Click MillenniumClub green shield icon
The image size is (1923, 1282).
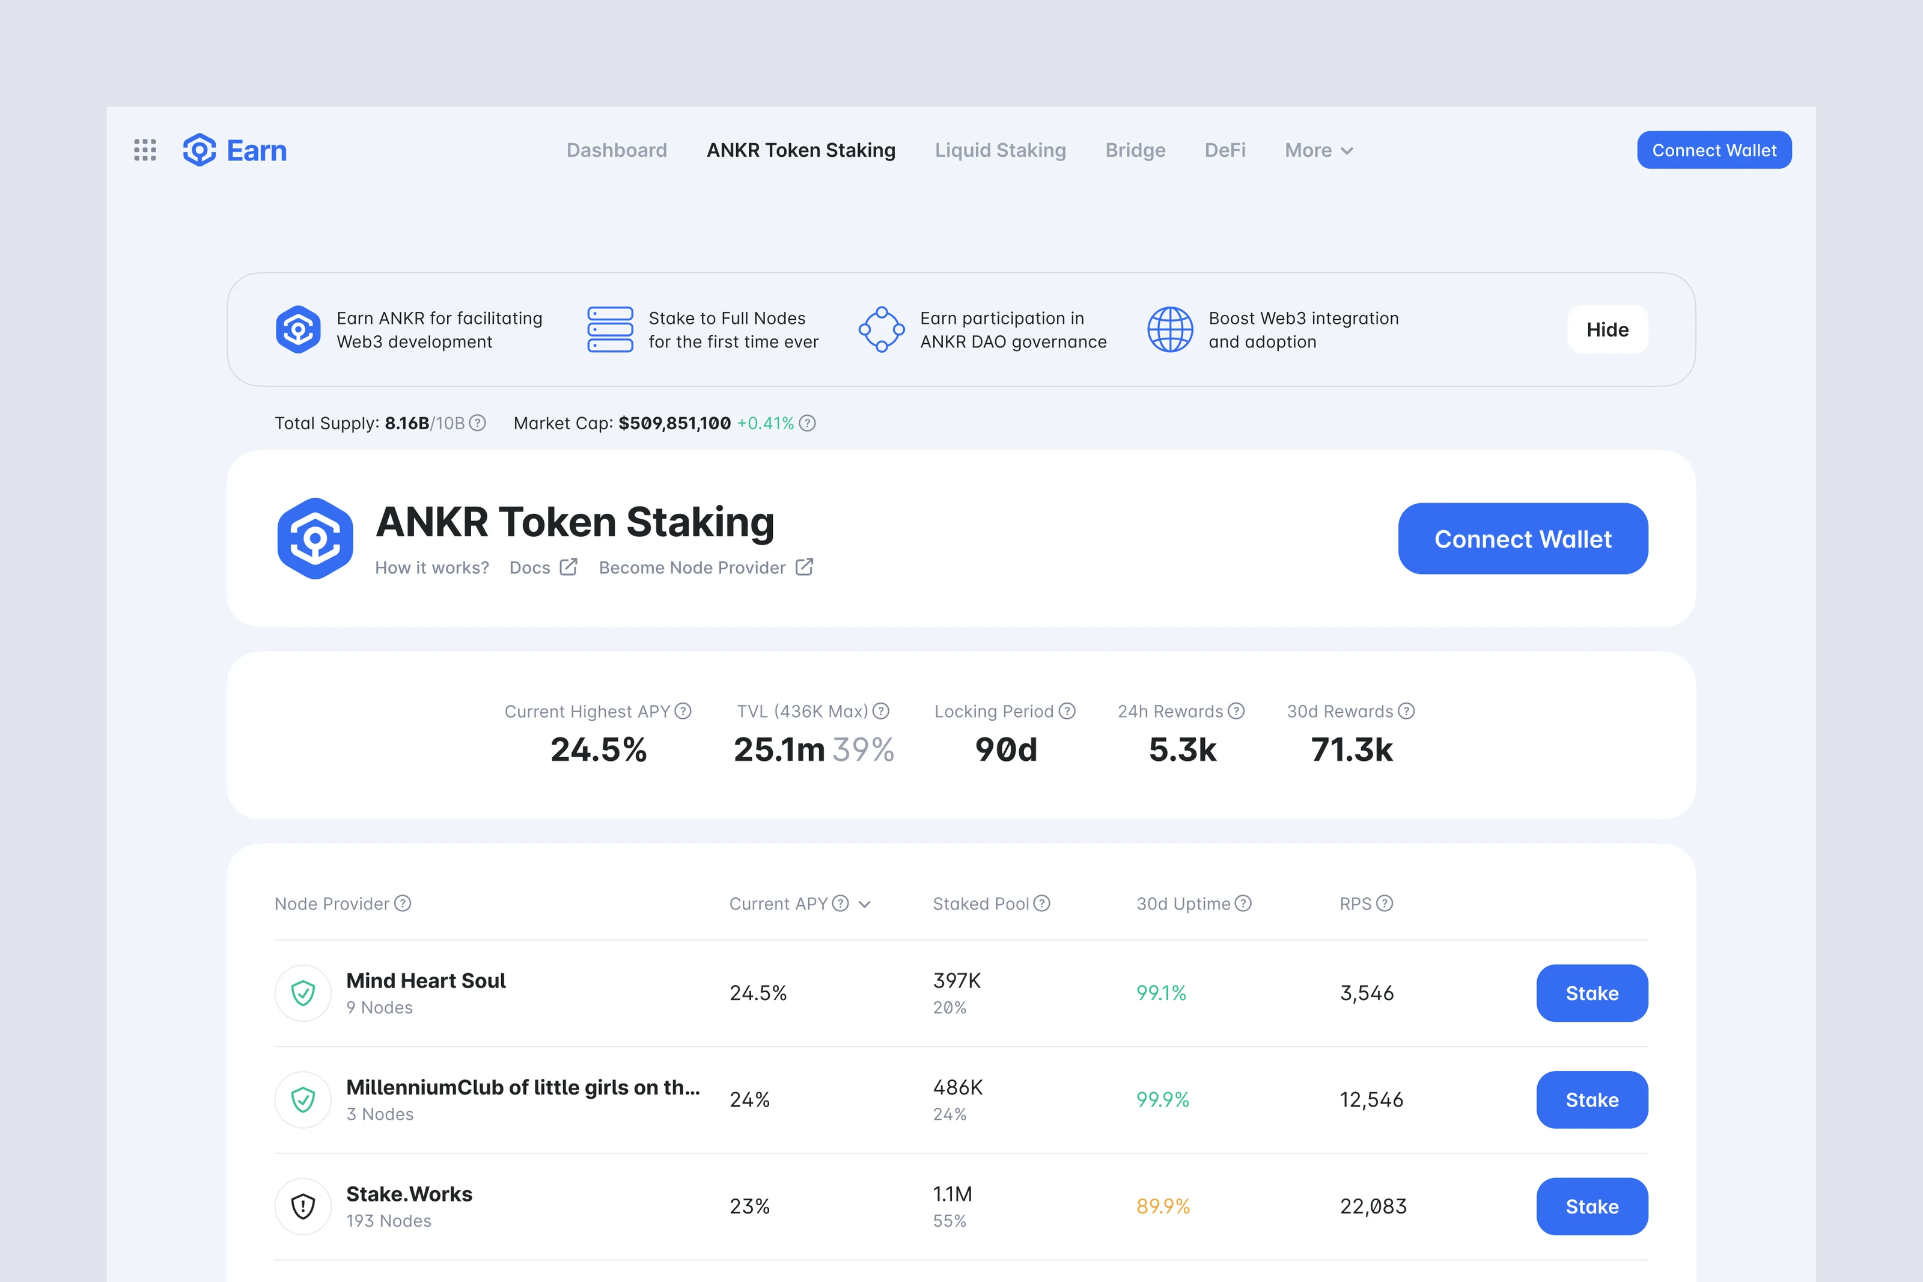coord(303,1100)
